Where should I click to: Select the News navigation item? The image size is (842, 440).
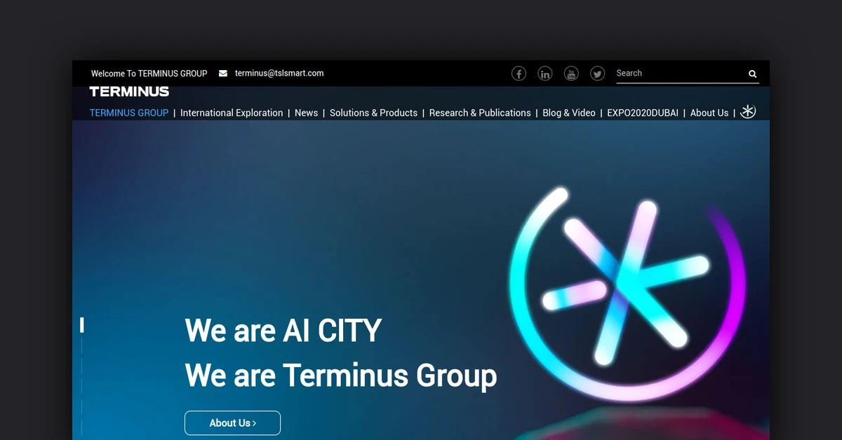(x=306, y=113)
